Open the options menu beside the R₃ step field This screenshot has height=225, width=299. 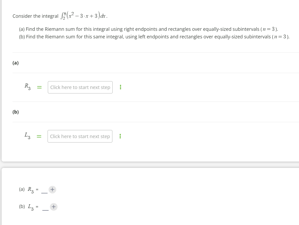click(x=120, y=87)
